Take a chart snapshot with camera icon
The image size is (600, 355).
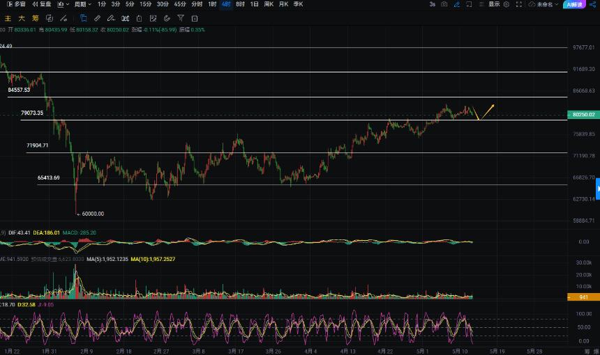point(444,4)
